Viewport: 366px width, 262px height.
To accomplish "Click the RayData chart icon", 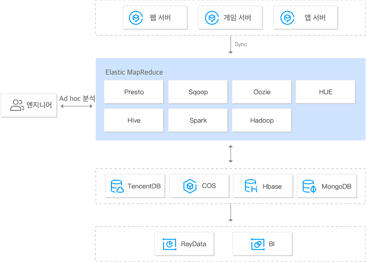I will click(x=170, y=244).
